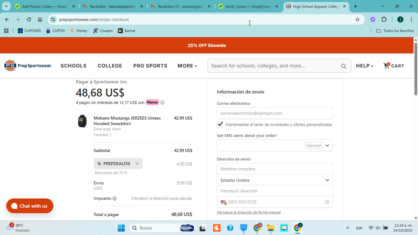Click the Introducir dirección input field
The width and height of the screenshot is (418, 235).
275,191
